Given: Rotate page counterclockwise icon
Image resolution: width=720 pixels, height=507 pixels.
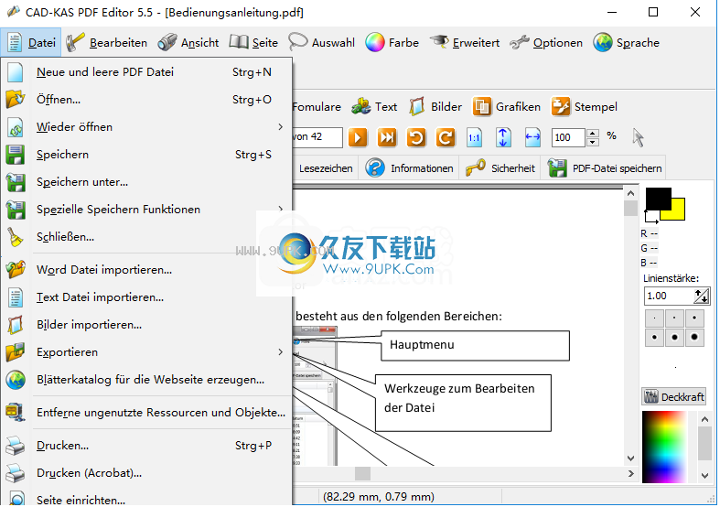Looking at the screenshot, I should (416, 137).
